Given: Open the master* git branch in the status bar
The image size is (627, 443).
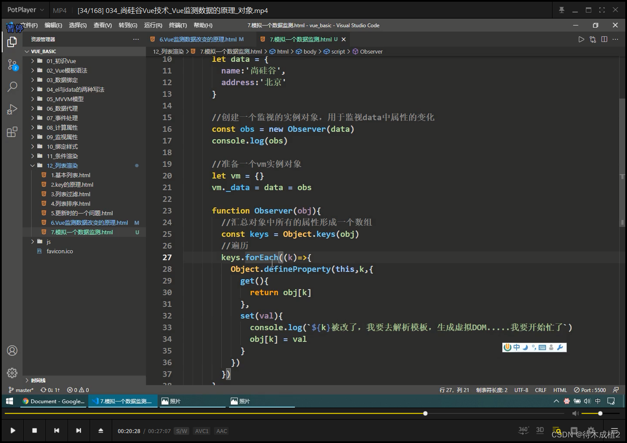Looking at the screenshot, I should click(21, 390).
